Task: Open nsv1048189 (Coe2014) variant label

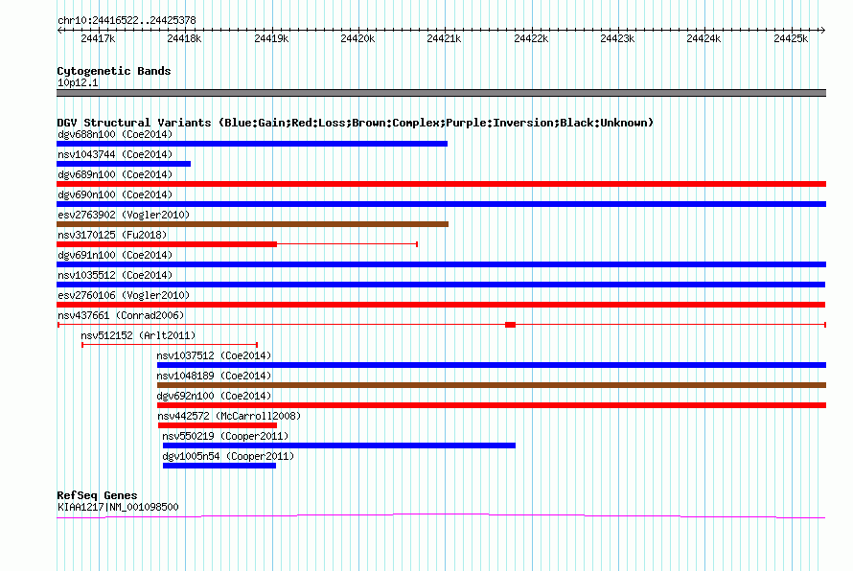Action: tap(214, 376)
